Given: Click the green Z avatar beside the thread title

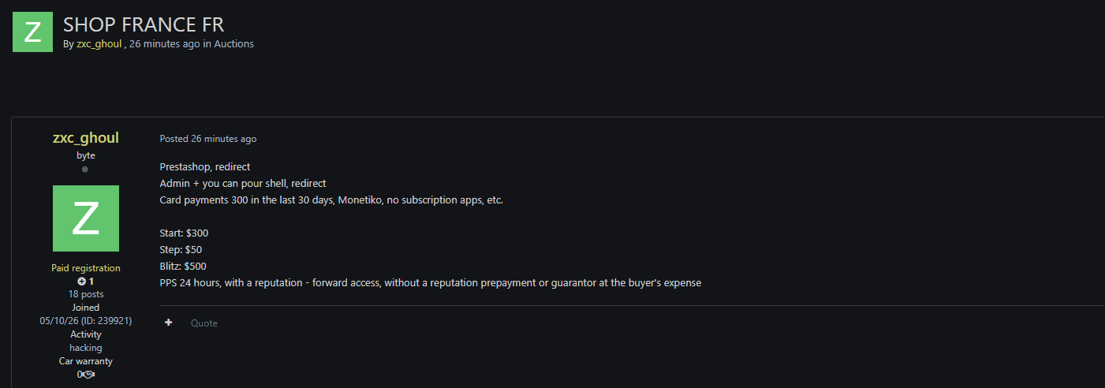Looking at the screenshot, I should coord(33,32).
